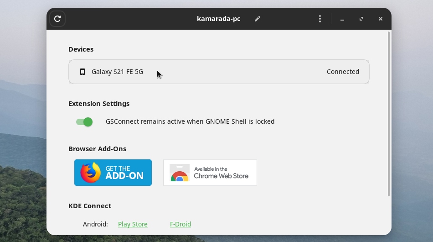433x242 pixels.
Task: Click the GSConnect remains active label
Action: (190, 121)
